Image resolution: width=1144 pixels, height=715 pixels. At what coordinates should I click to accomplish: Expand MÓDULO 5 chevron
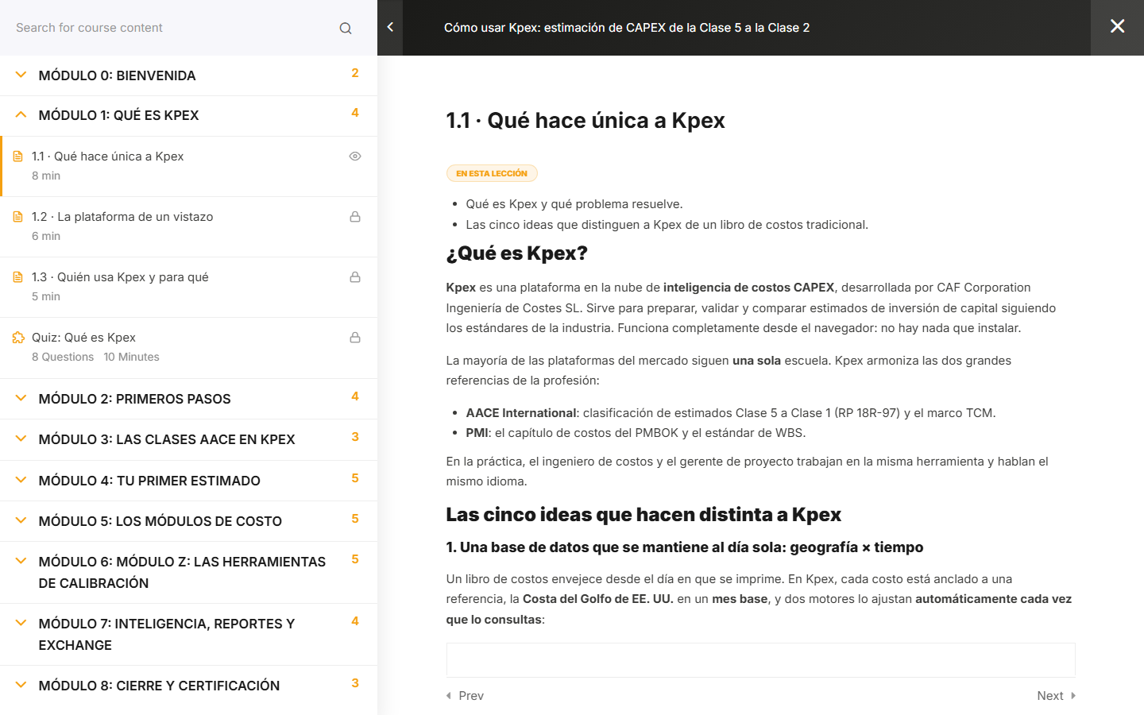(x=21, y=520)
